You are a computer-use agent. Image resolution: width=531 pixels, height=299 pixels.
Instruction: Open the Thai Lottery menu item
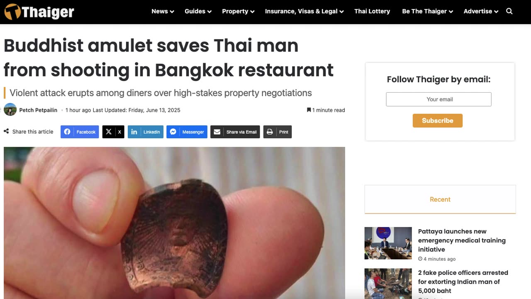point(372,11)
